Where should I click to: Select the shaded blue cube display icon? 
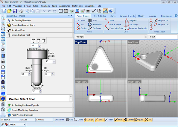tap(3, 99)
